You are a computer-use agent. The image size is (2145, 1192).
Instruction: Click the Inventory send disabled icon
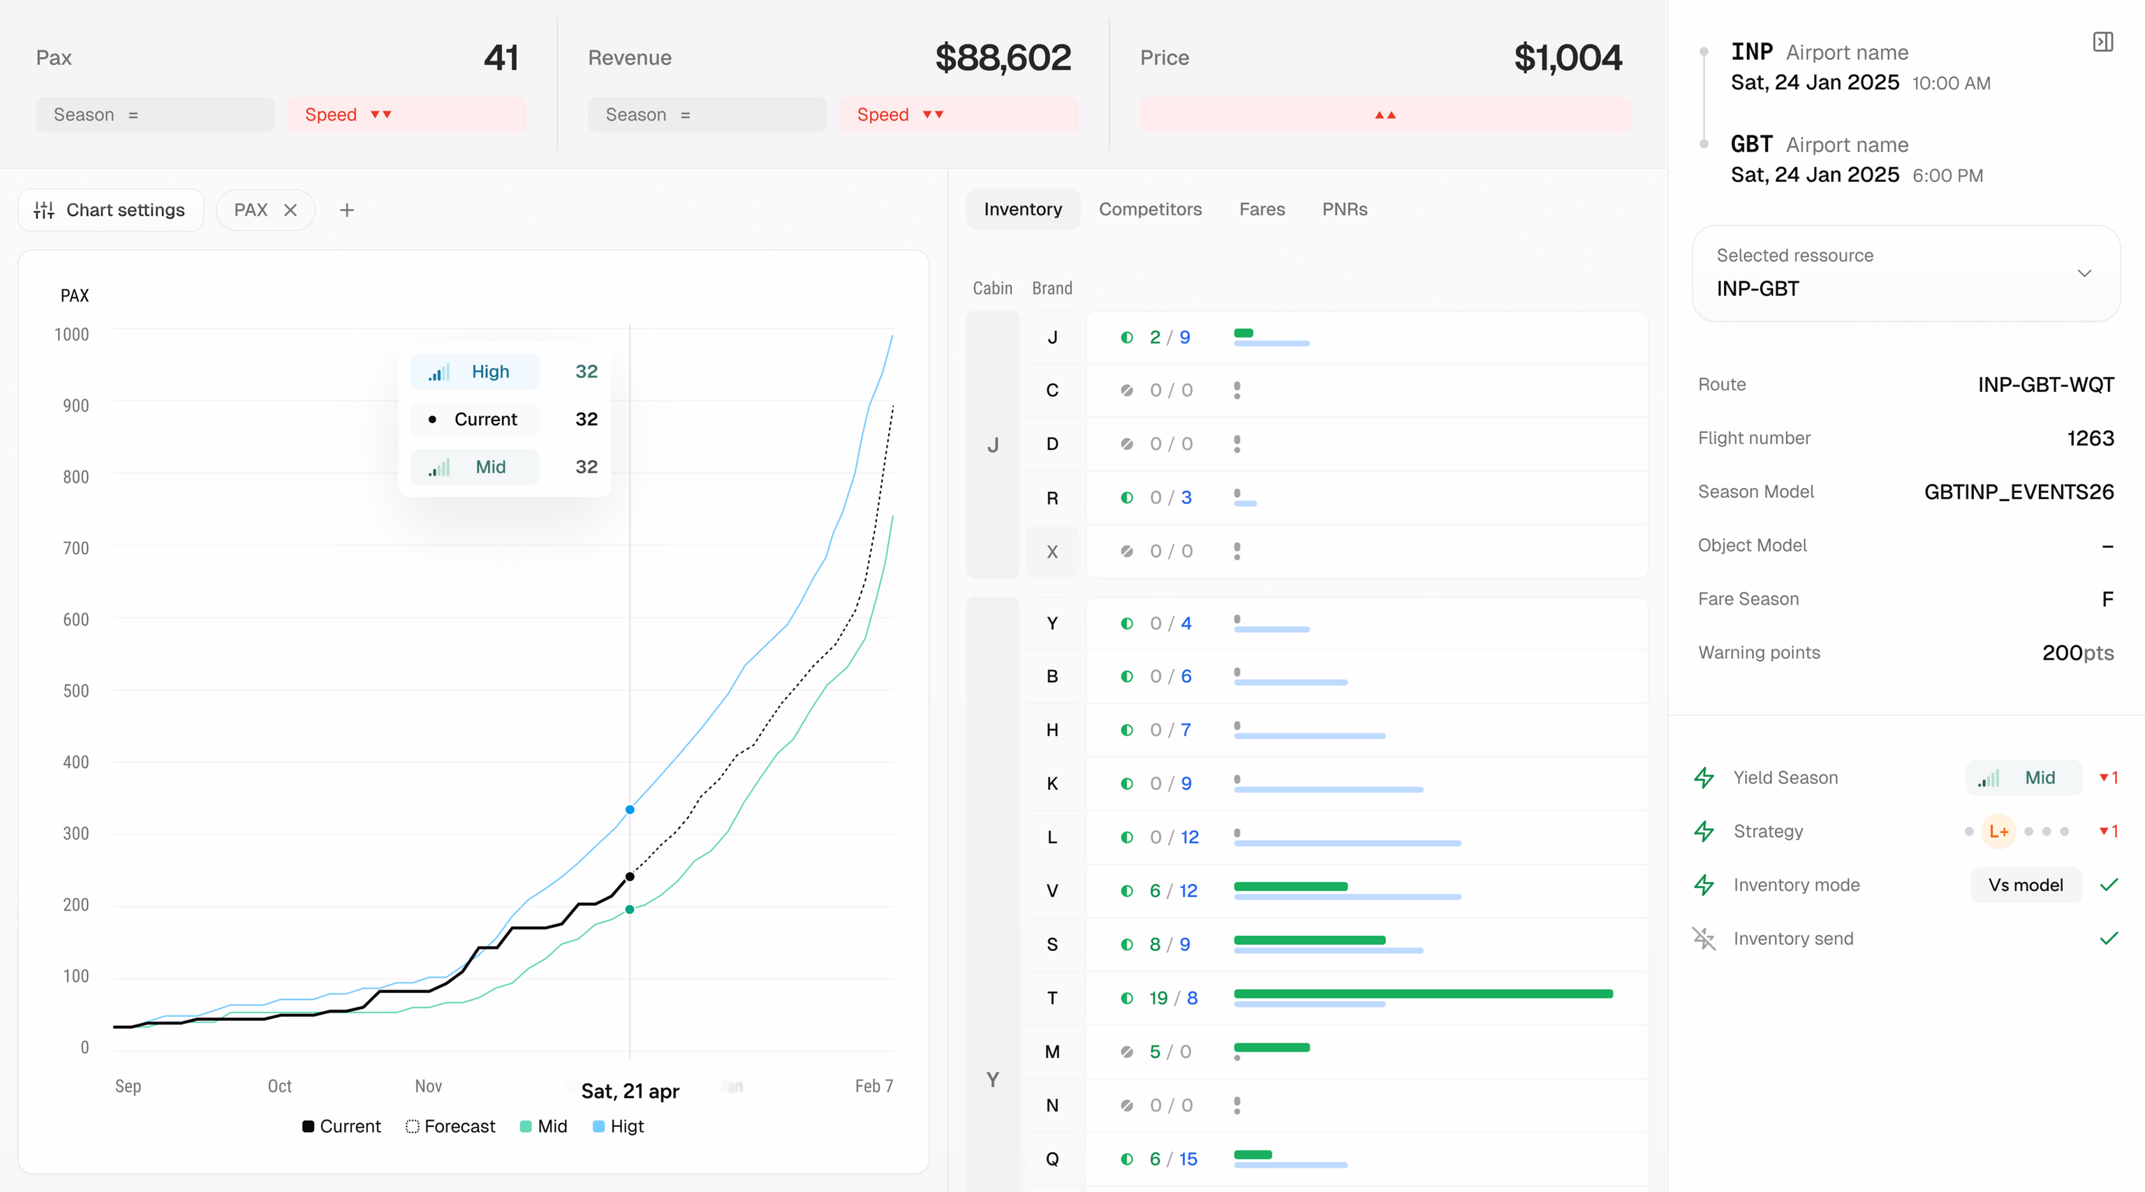pyautogui.click(x=1704, y=939)
